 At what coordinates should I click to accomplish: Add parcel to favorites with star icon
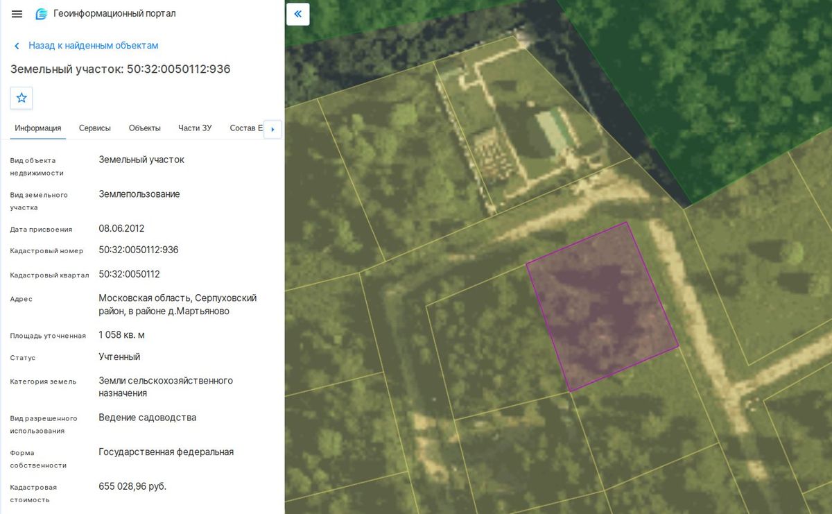click(x=21, y=98)
